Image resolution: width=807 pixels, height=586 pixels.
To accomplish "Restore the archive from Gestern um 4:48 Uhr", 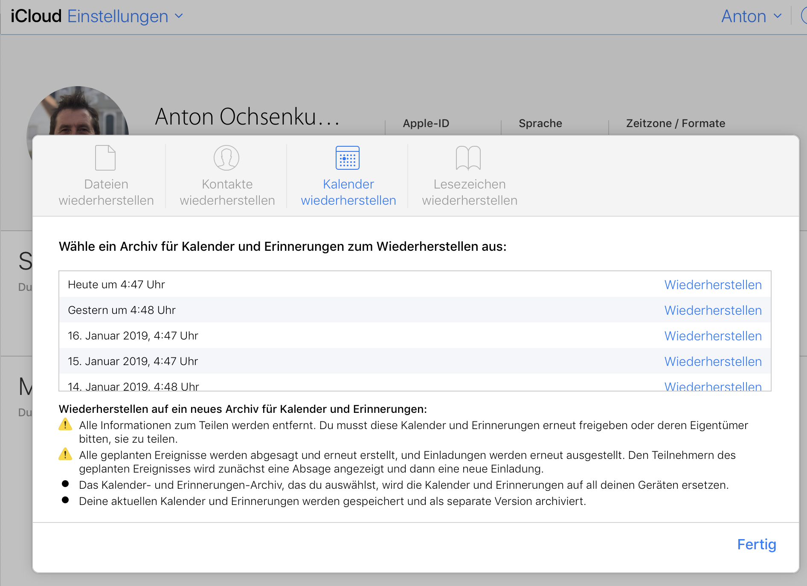I will 713,310.
